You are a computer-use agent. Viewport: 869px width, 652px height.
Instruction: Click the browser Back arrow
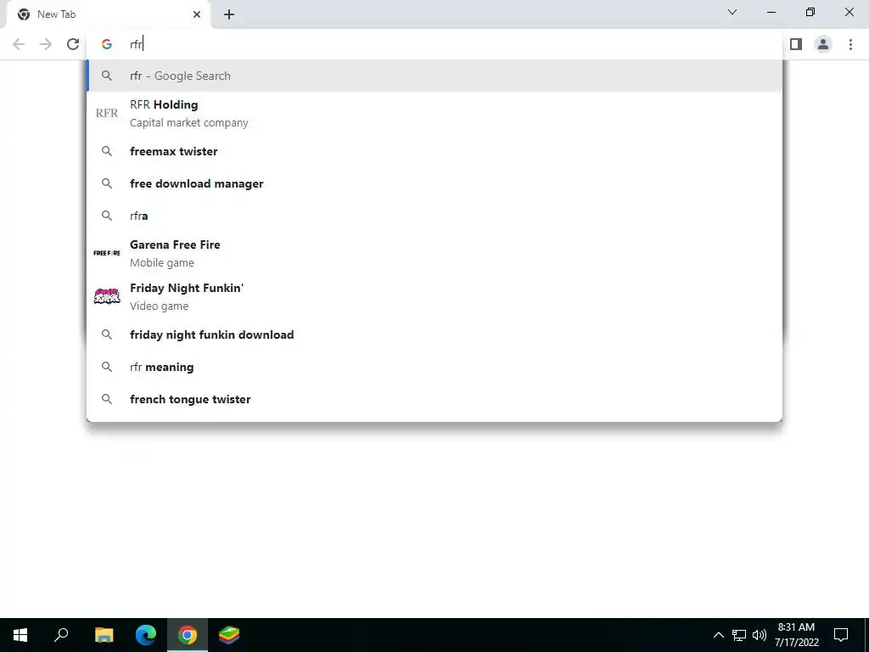[19, 44]
